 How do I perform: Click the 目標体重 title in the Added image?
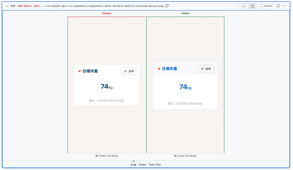pyautogui.click(x=170, y=69)
